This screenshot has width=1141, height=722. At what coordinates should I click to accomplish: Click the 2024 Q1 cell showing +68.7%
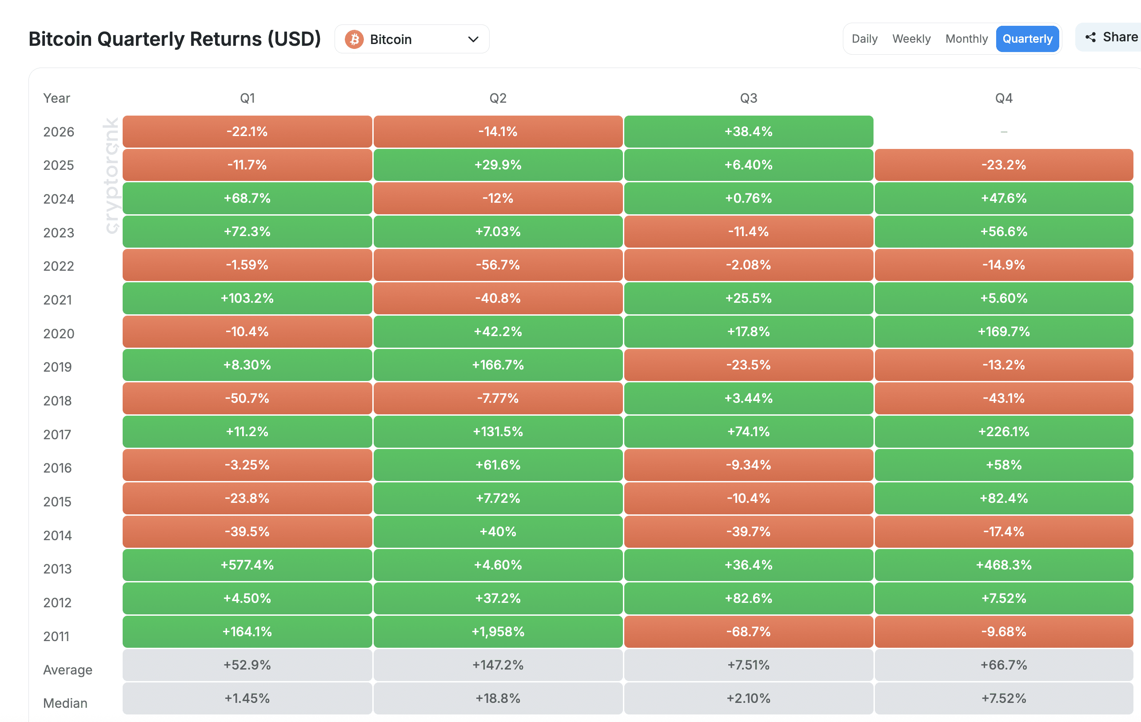pos(247,198)
